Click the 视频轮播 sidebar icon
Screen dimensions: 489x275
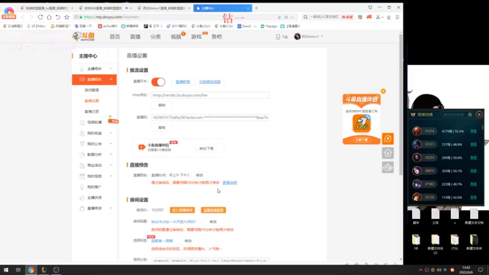tap(82, 123)
